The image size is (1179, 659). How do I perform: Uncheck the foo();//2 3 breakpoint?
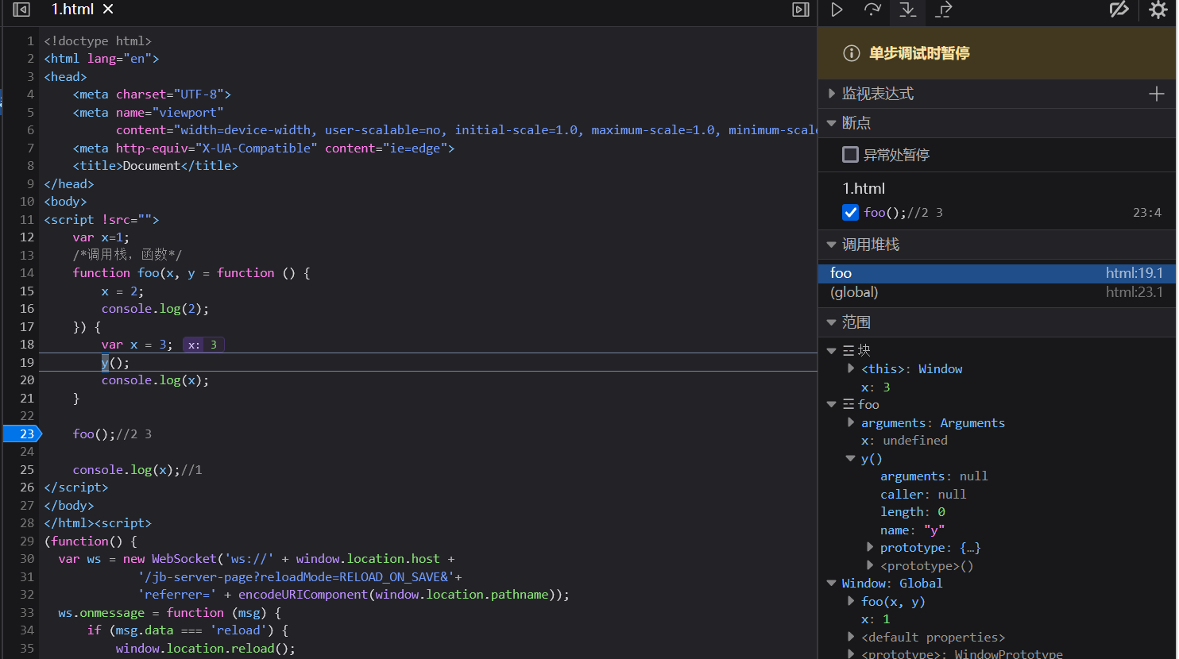(x=850, y=212)
